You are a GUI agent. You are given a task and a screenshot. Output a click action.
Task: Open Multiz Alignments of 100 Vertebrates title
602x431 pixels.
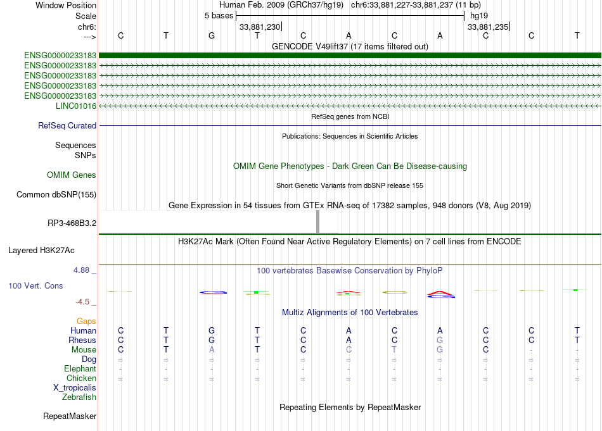350,312
